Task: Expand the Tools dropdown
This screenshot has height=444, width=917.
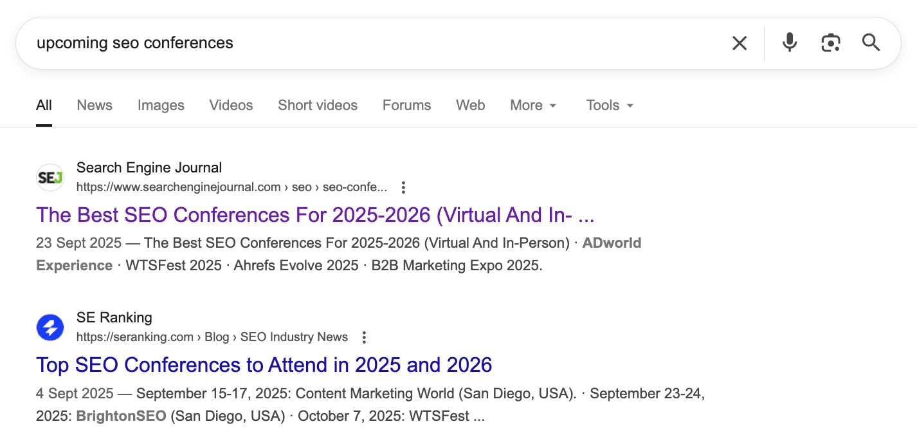Action: (610, 106)
